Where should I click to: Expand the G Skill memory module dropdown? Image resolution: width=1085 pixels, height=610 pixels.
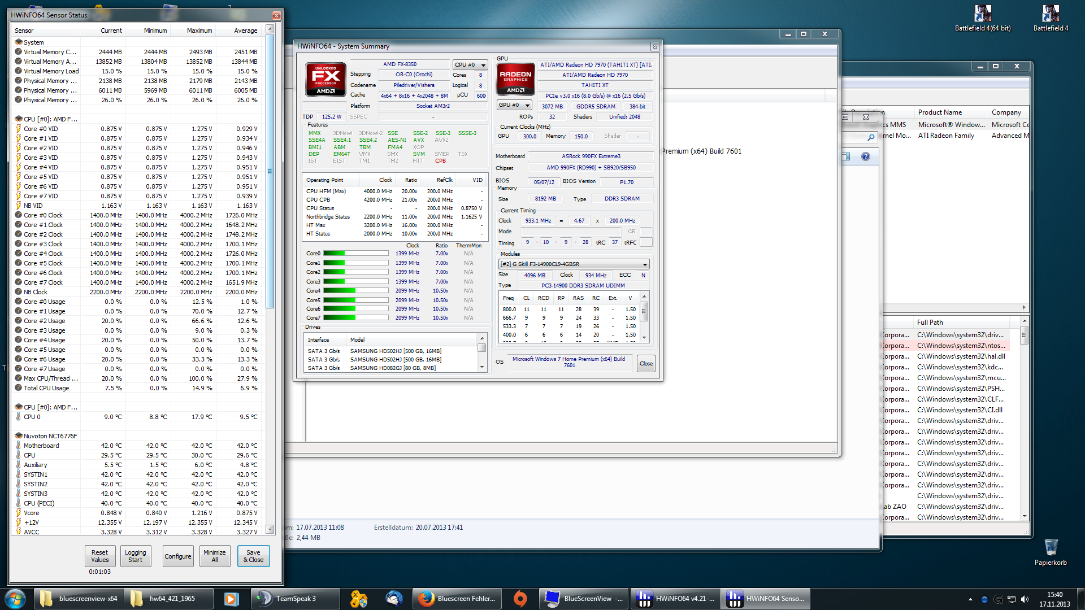[645, 264]
